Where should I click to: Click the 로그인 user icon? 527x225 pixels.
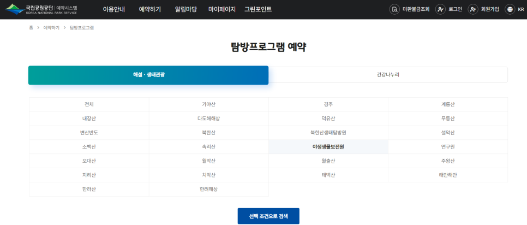click(440, 9)
